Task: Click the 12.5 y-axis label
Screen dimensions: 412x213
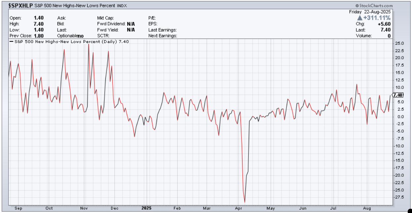Action: pos(399,80)
